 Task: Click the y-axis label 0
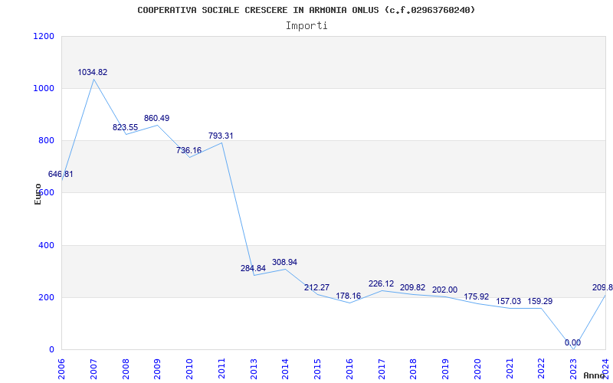point(51,350)
